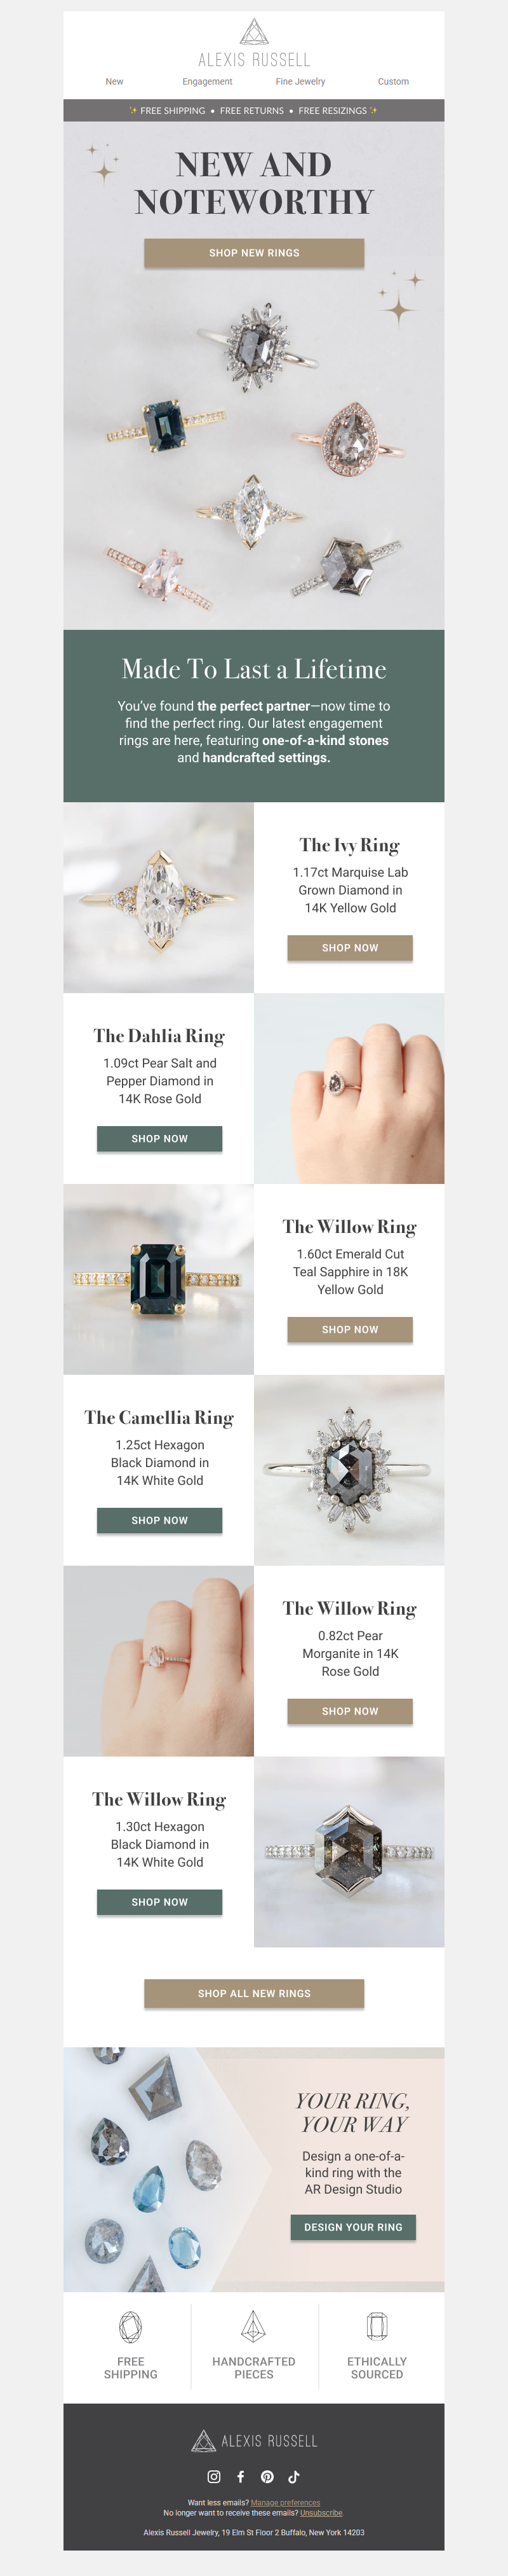Click Shop All New Rings button
Screen dimensions: 508x2576
(253, 1993)
